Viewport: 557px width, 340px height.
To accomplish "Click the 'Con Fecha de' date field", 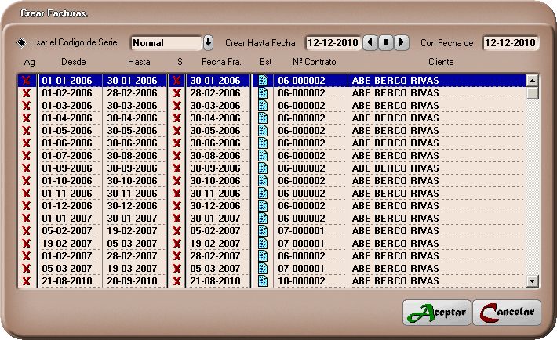I will 511,42.
